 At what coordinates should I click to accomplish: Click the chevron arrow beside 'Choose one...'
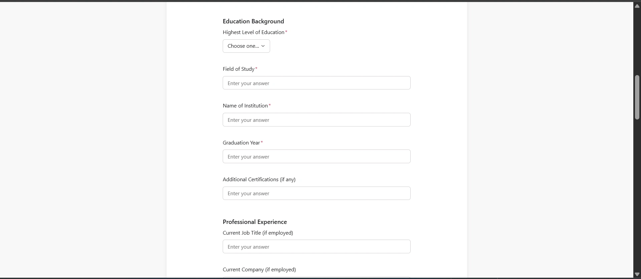[x=263, y=46]
